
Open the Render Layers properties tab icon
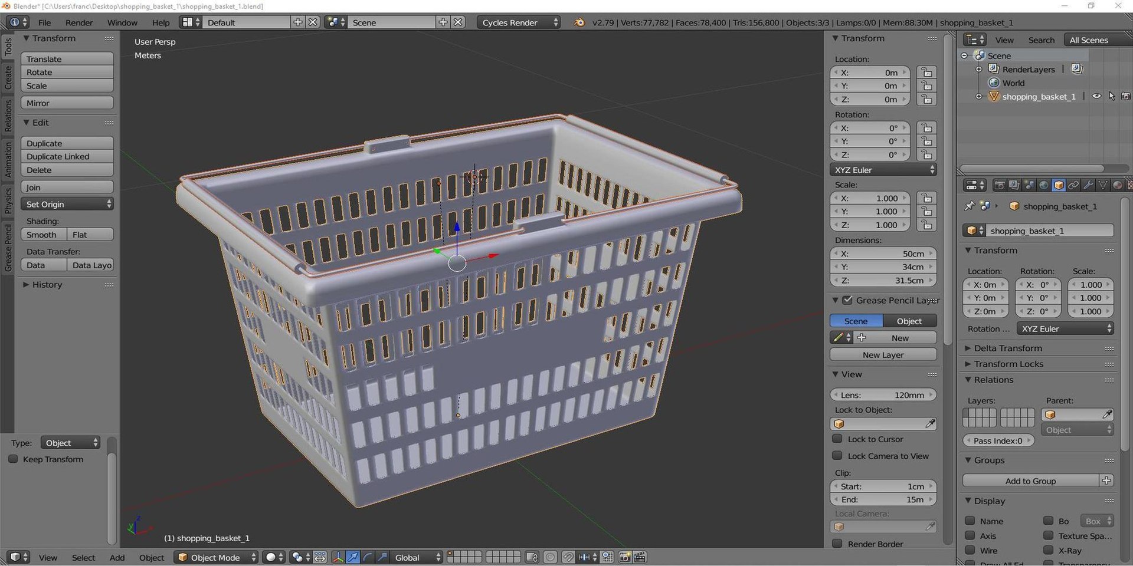(1014, 185)
